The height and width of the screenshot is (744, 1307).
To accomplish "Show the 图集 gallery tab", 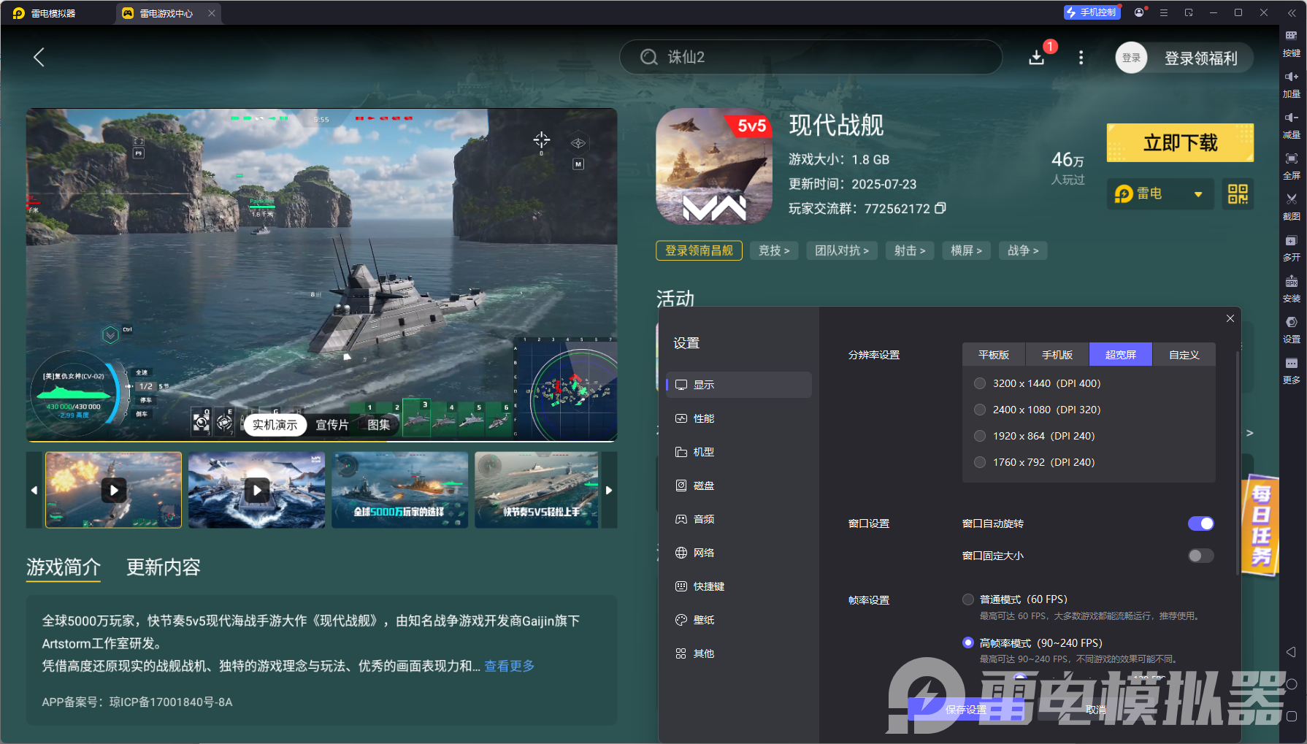I will coord(378,425).
